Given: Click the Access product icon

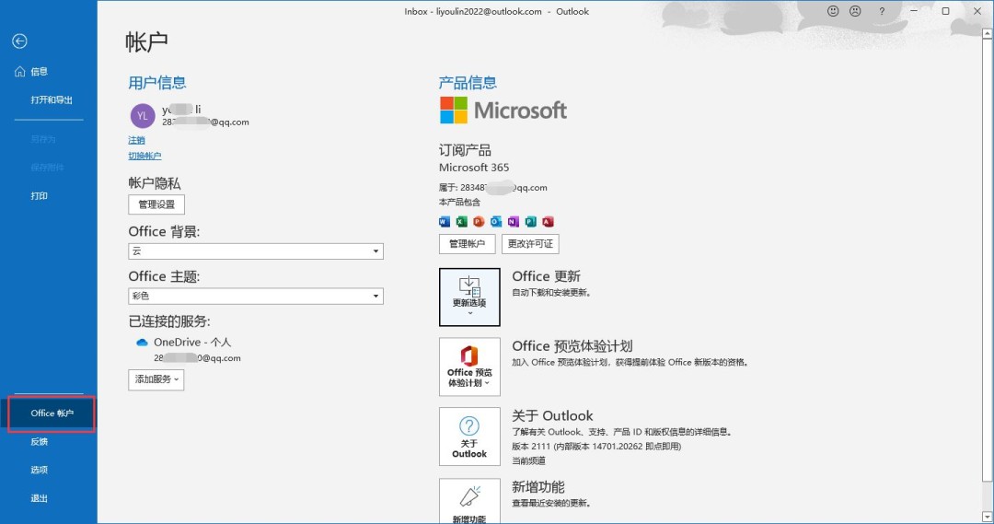Looking at the screenshot, I should click(548, 221).
